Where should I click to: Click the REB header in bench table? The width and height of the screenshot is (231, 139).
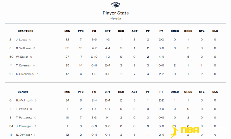coord(121,92)
